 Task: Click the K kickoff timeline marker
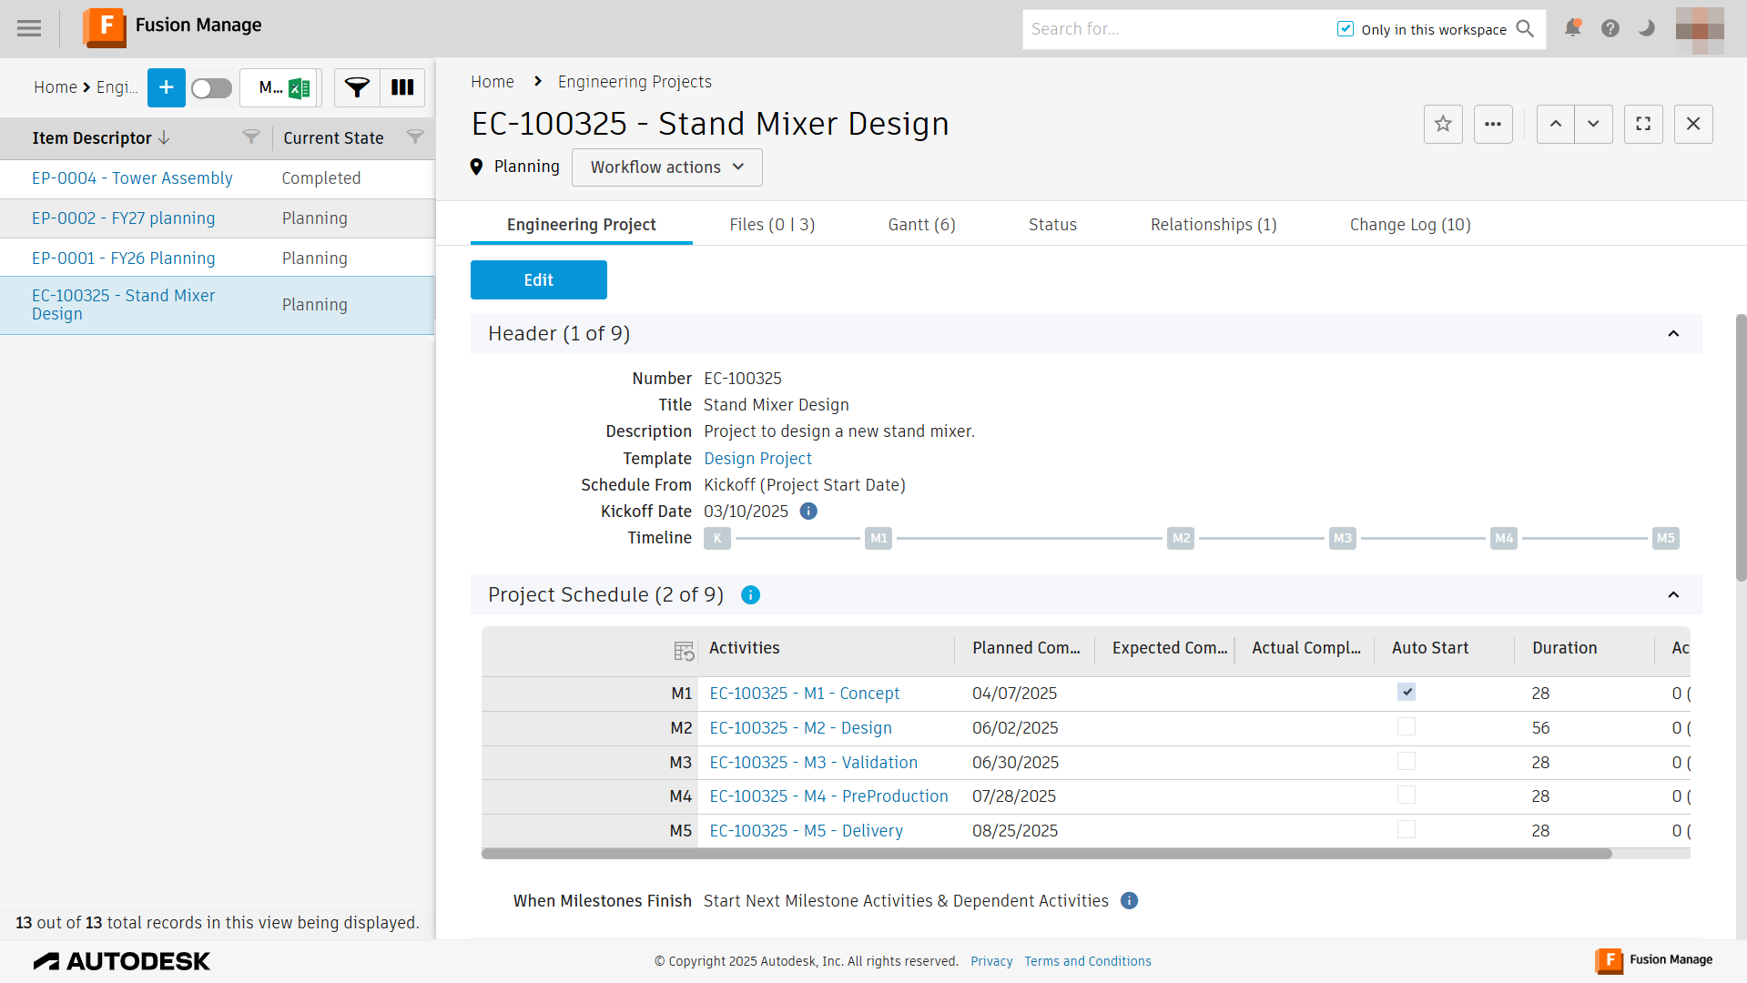[x=717, y=538]
